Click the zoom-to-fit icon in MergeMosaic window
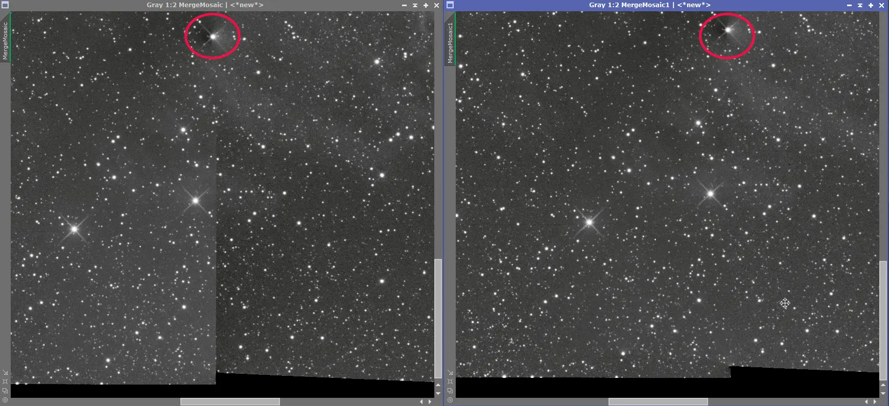889x406 pixels. (x=5, y=381)
